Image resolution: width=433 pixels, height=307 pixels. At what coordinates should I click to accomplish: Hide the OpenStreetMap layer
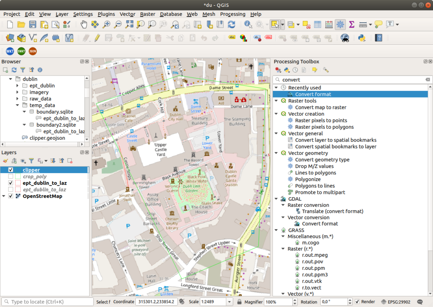[11, 196]
